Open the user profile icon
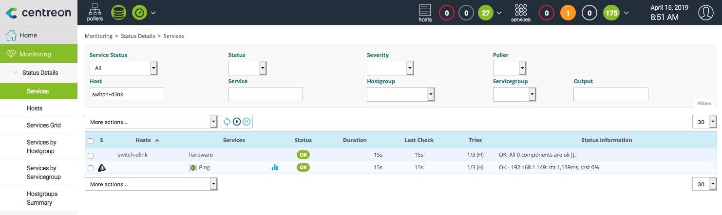This screenshot has width=722, height=215. click(705, 13)
